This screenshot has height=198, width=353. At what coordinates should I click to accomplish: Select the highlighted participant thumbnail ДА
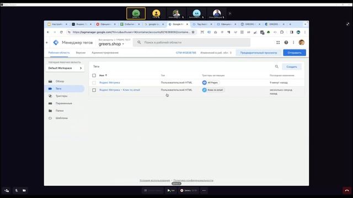click(x=136, y=13)
